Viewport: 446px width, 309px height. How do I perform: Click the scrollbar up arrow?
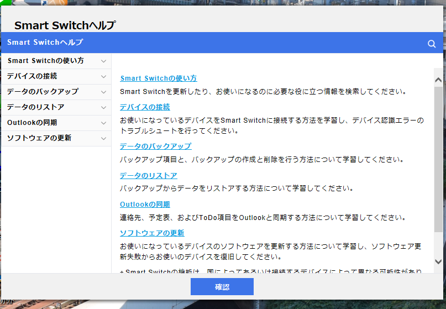tap(438, 80)
